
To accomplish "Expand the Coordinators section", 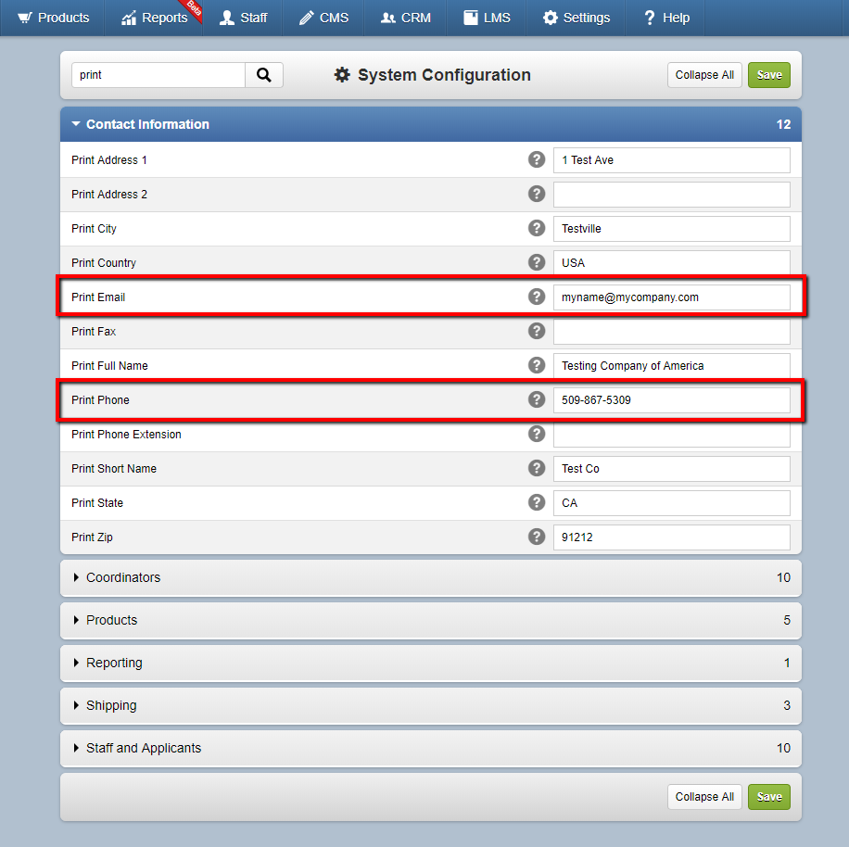I will (123, 577).
